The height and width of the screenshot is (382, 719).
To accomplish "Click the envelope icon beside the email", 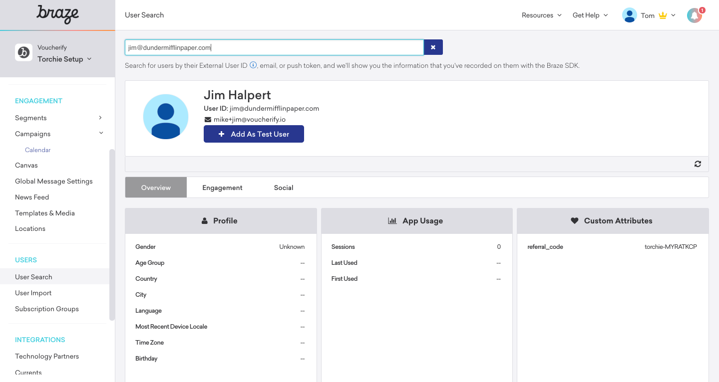I will coord(208,120).
